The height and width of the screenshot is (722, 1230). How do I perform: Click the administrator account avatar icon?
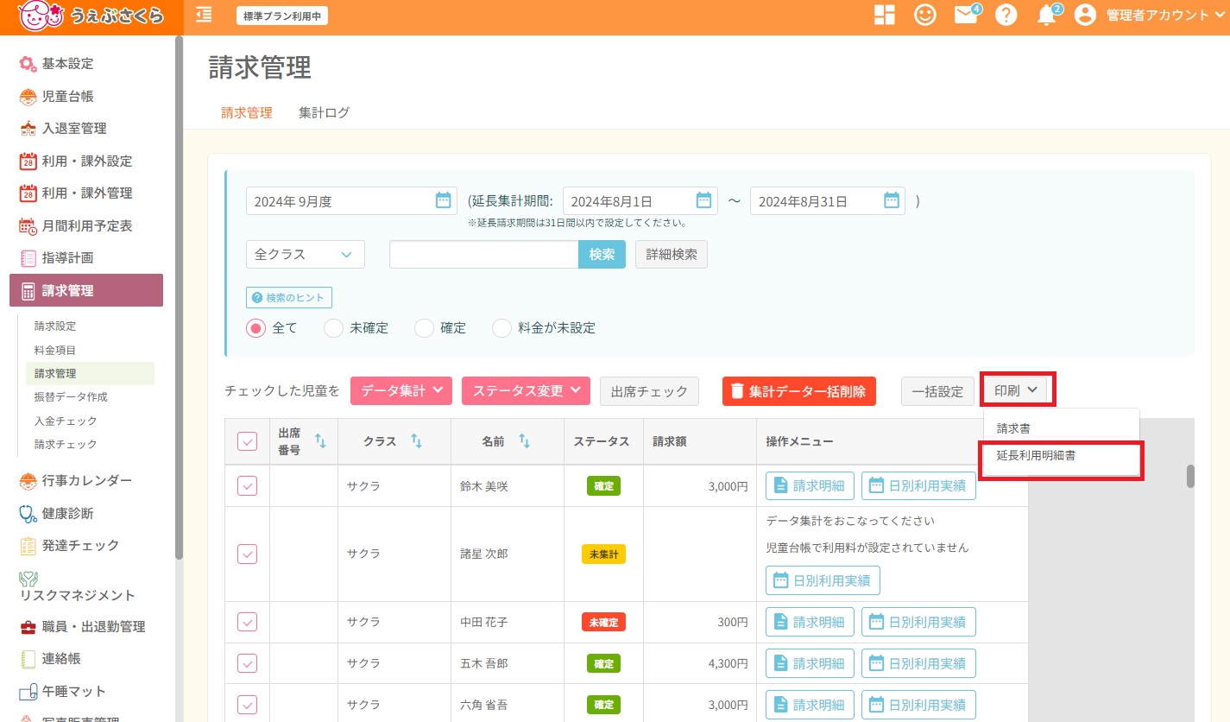tap(1085, 15)
